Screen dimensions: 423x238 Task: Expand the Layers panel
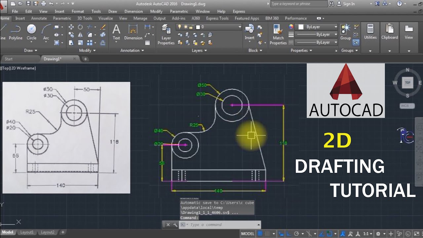pos(199,51)
